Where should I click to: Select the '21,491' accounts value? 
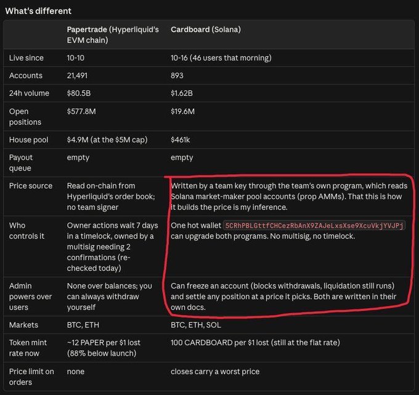(x=77, y=76)
